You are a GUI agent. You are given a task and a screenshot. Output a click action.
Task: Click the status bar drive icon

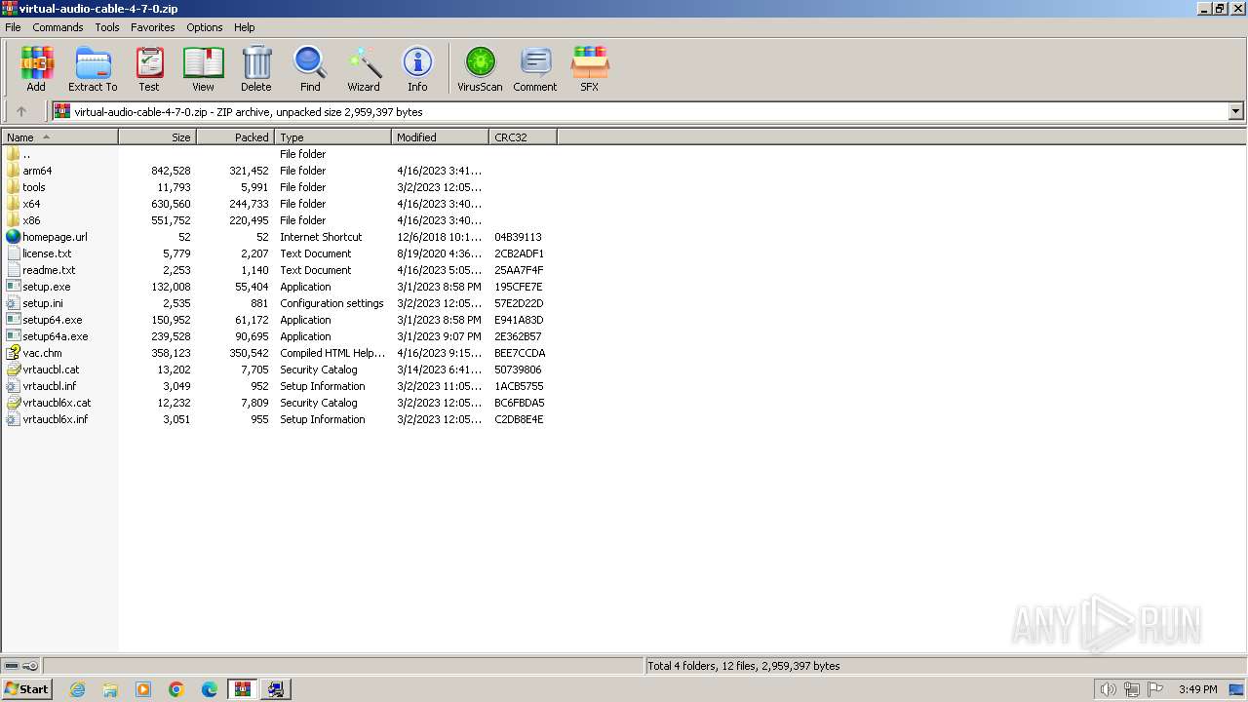[12, 666]
